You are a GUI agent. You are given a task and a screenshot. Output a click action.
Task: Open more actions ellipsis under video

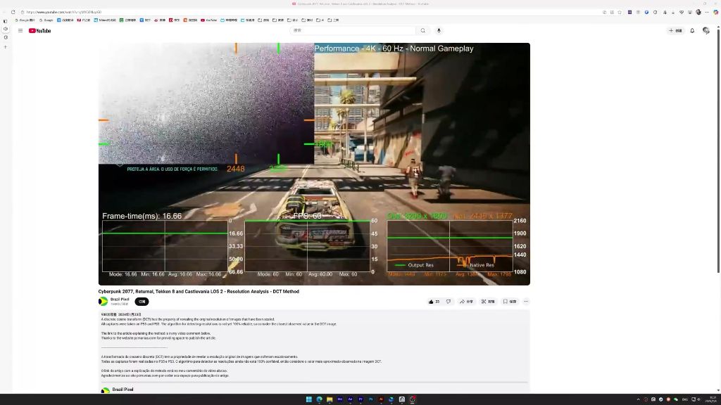tap(526, 302)
